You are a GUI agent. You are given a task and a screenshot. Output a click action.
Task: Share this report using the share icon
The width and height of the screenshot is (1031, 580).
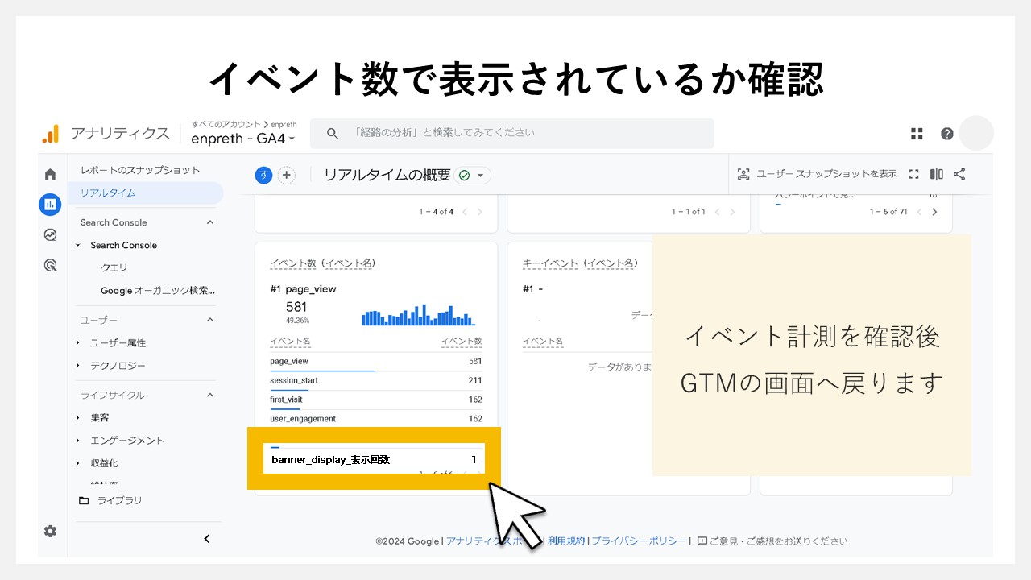[x=959, y=174]
